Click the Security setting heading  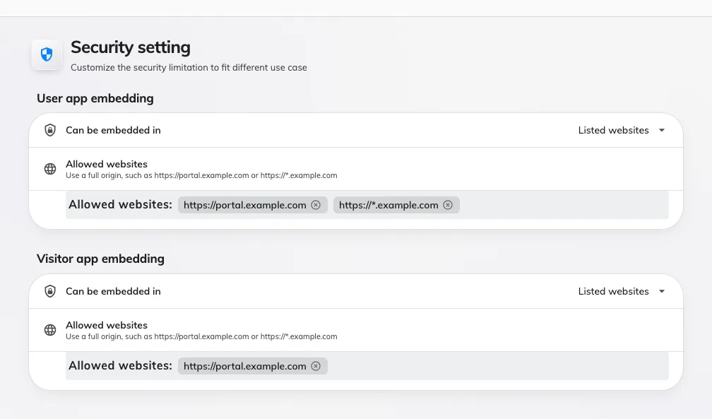coord(130,47)
